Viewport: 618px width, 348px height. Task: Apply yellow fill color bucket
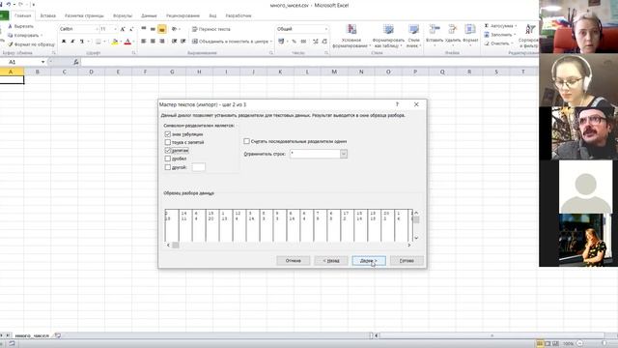(115, 42)
